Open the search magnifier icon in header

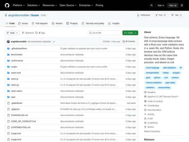[x=151, y=5]
